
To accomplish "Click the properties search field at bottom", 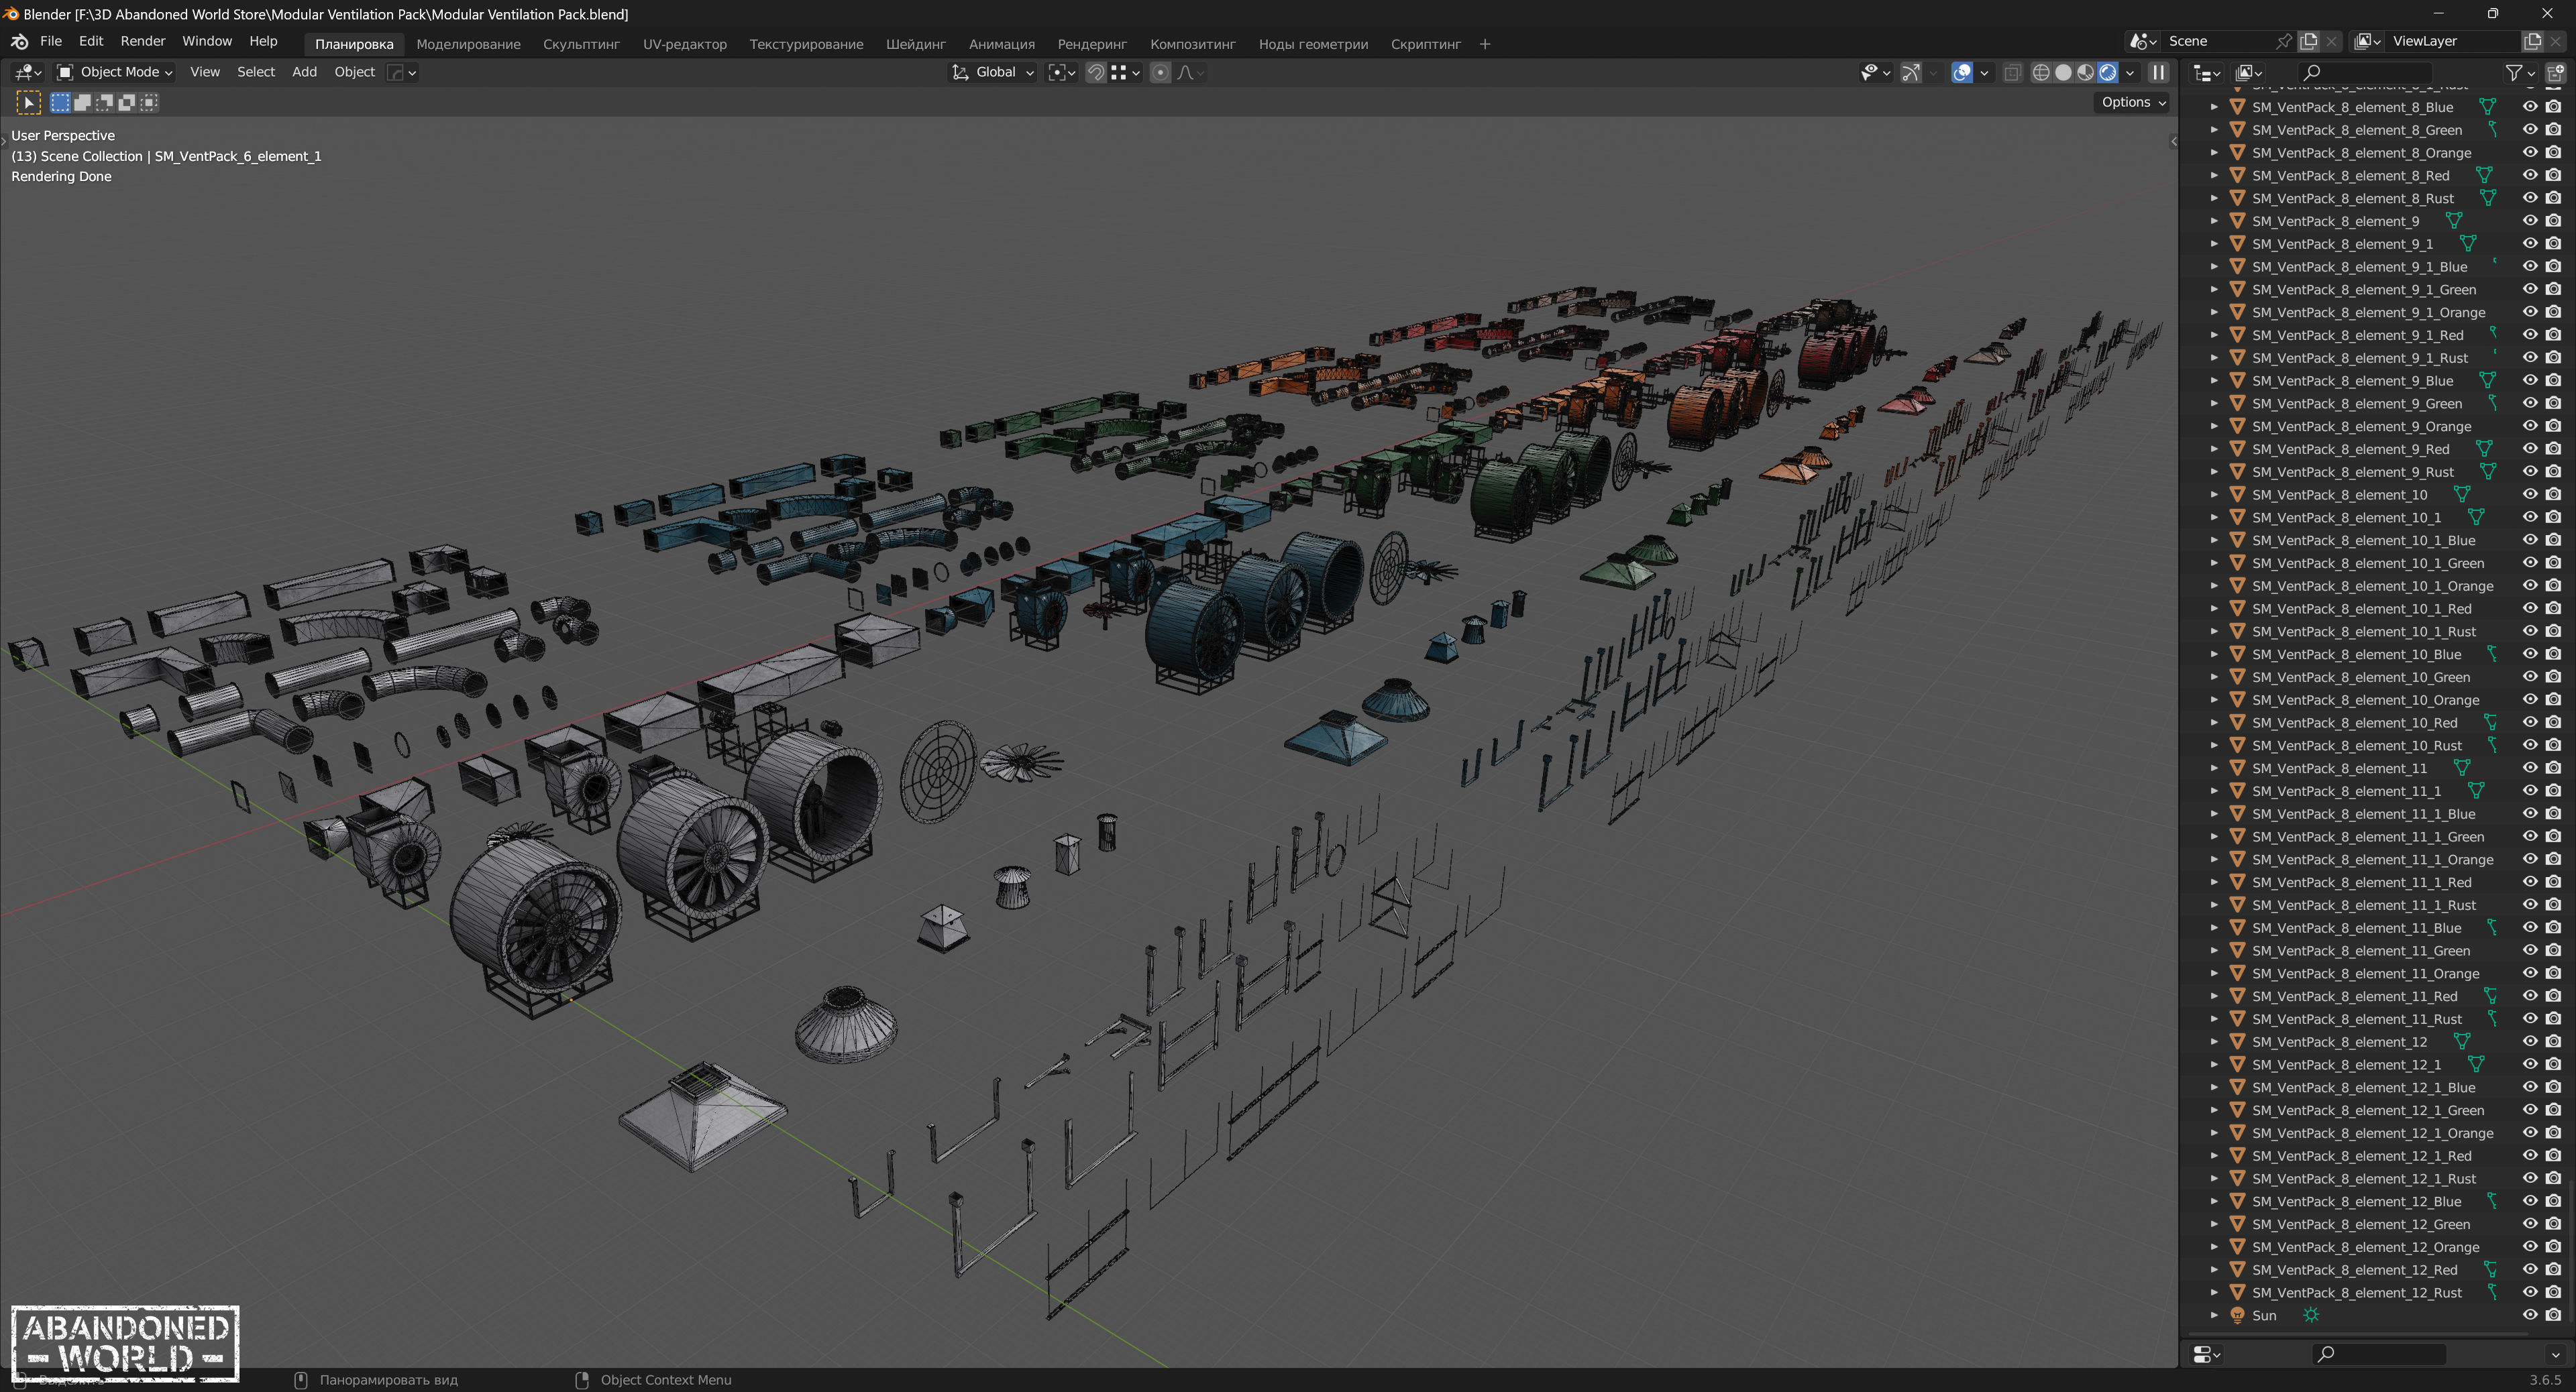I will (x=2380, y=1354).
